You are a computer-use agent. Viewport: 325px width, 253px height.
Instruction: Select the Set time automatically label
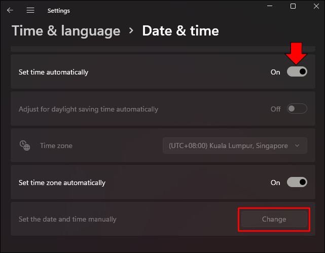coord(53,72)
